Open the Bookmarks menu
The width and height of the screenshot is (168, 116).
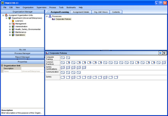[71, 8]
